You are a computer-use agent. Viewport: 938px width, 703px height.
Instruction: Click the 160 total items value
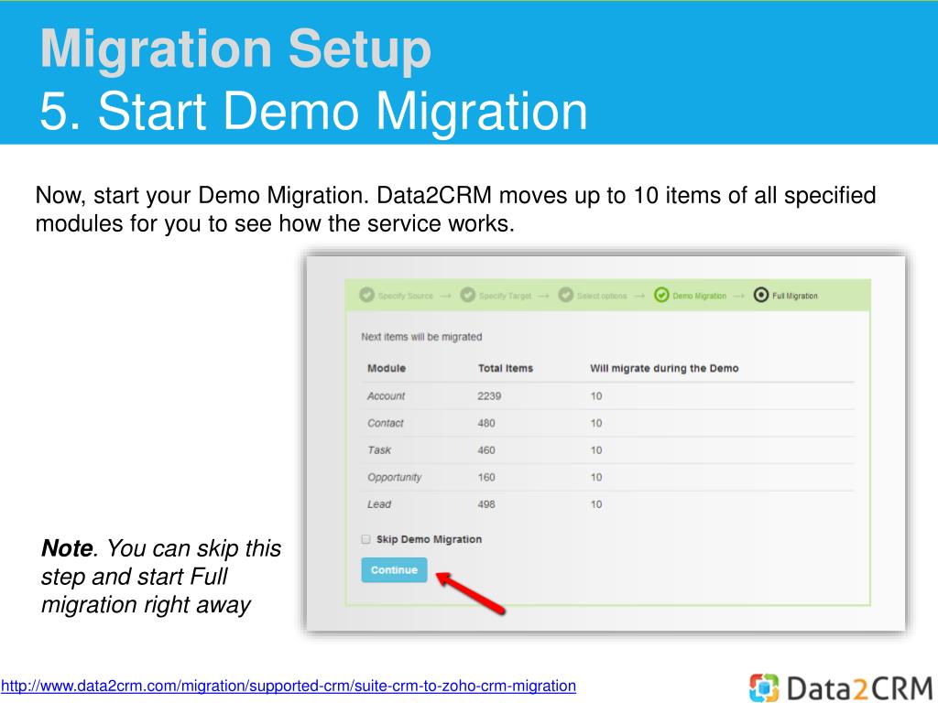point(486,477)
